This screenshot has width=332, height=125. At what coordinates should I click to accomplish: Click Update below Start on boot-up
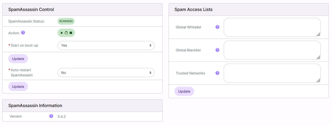click(x=18, y=59)
